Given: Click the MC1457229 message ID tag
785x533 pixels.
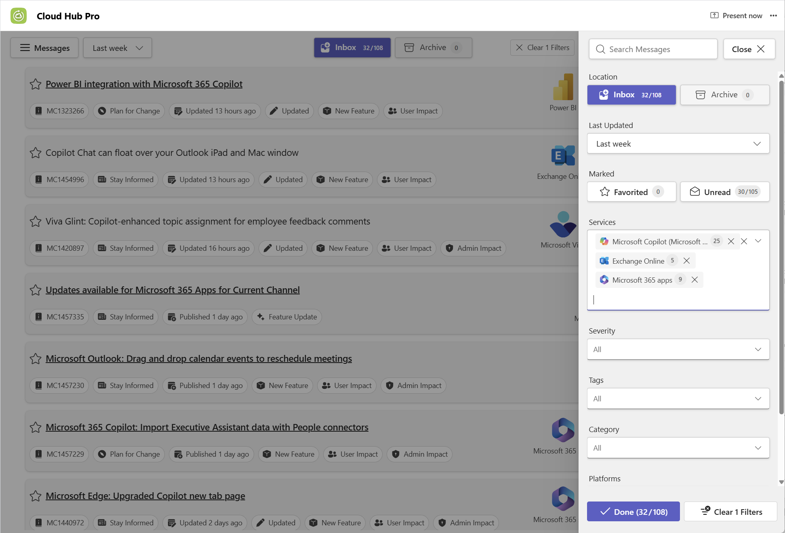Looking at the screenshot, I should click(59, 454).
